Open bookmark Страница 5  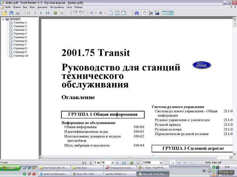click(x=20, y=37)
